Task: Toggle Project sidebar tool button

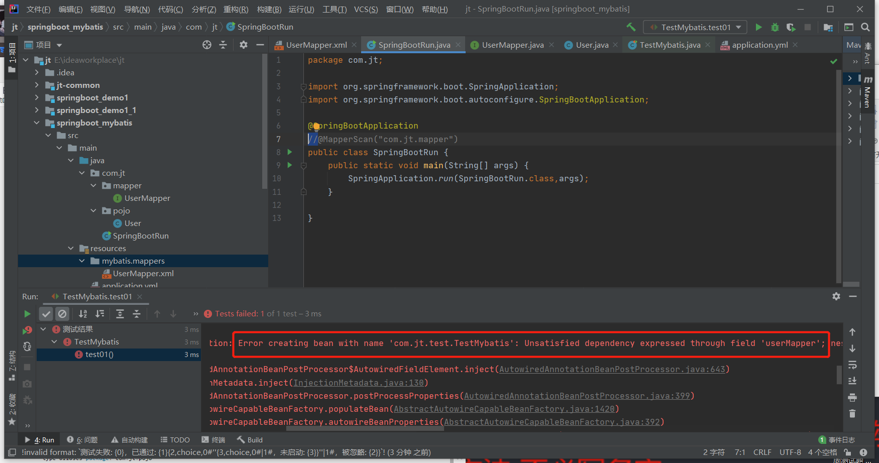Action: tap(12, 58)
